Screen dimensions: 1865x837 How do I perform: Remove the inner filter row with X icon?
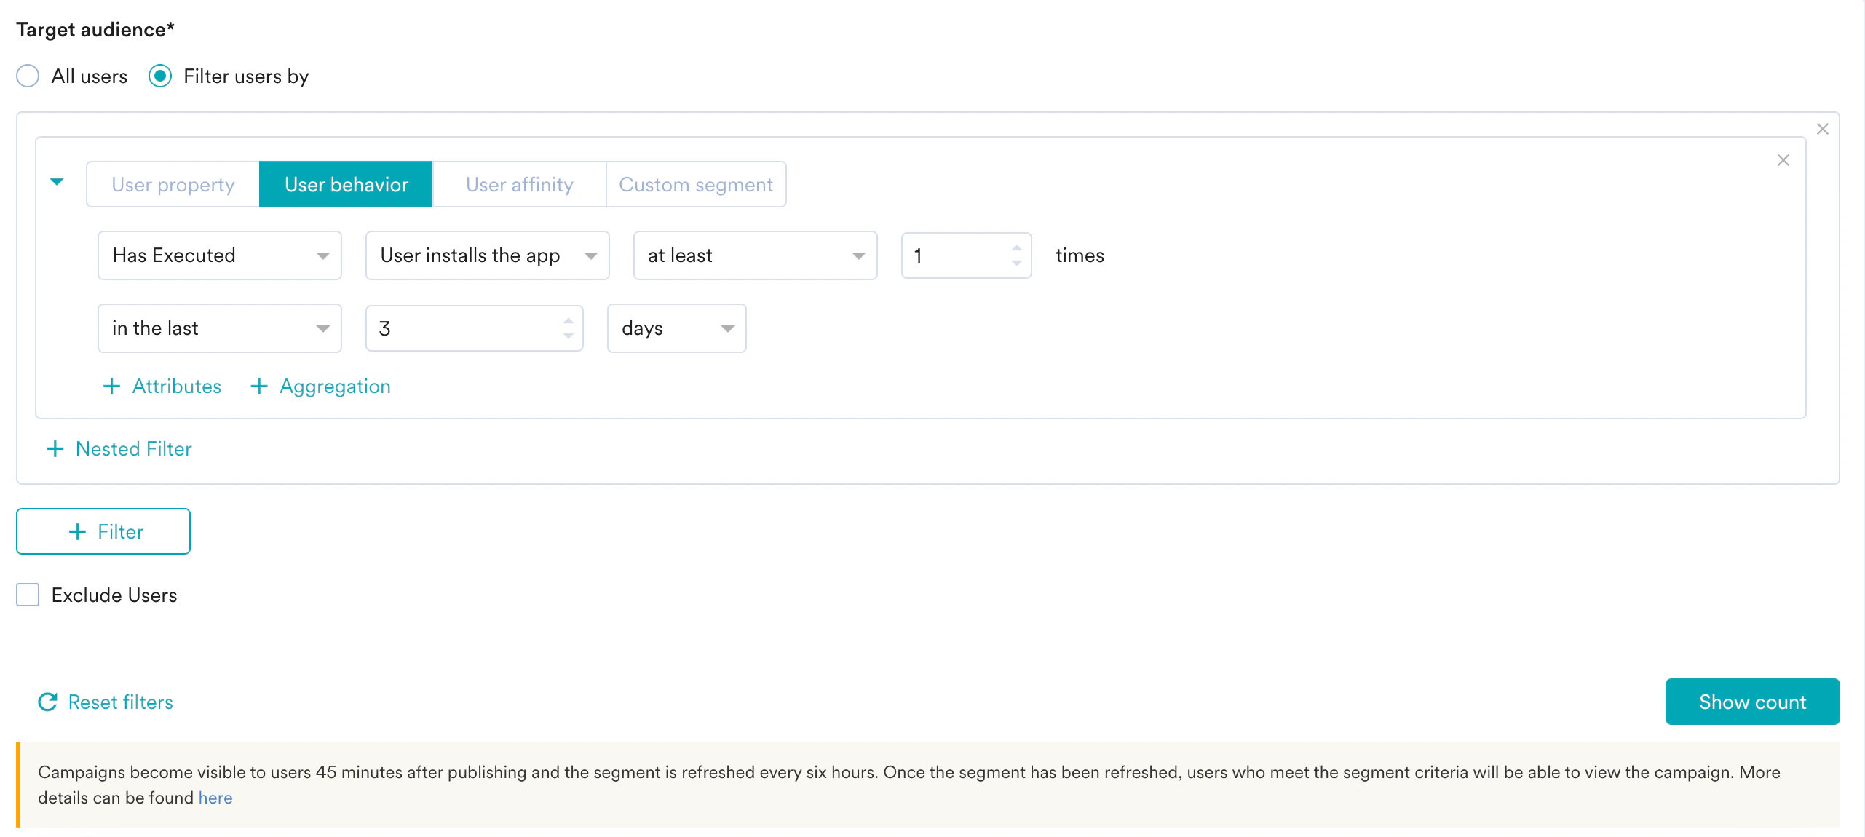1783,160
